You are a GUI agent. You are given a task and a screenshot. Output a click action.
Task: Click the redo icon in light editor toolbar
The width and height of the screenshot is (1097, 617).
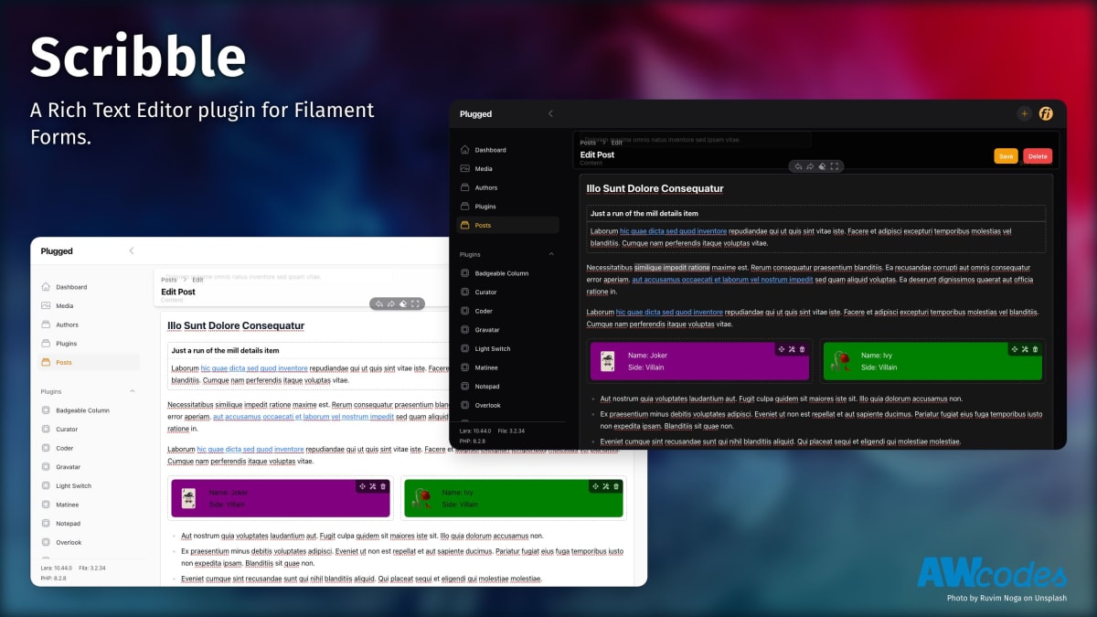coord(390,303)
